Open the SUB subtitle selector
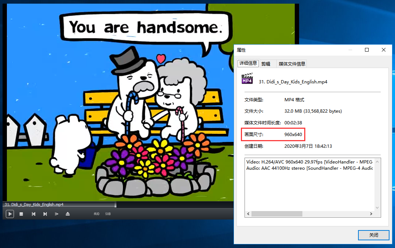Image resolution: width=395 pixels, height=248 pixels. (x=108, y=214)
